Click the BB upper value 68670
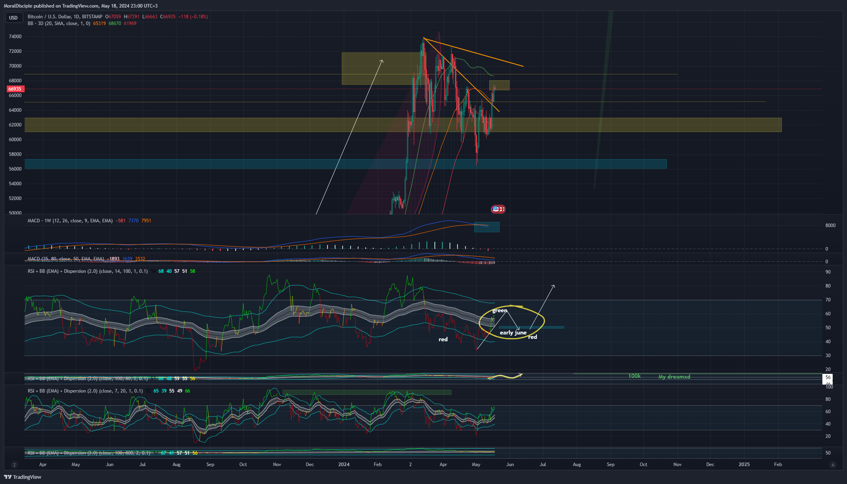The width and height of the screenshot is (847, 484). pos(115,23)
